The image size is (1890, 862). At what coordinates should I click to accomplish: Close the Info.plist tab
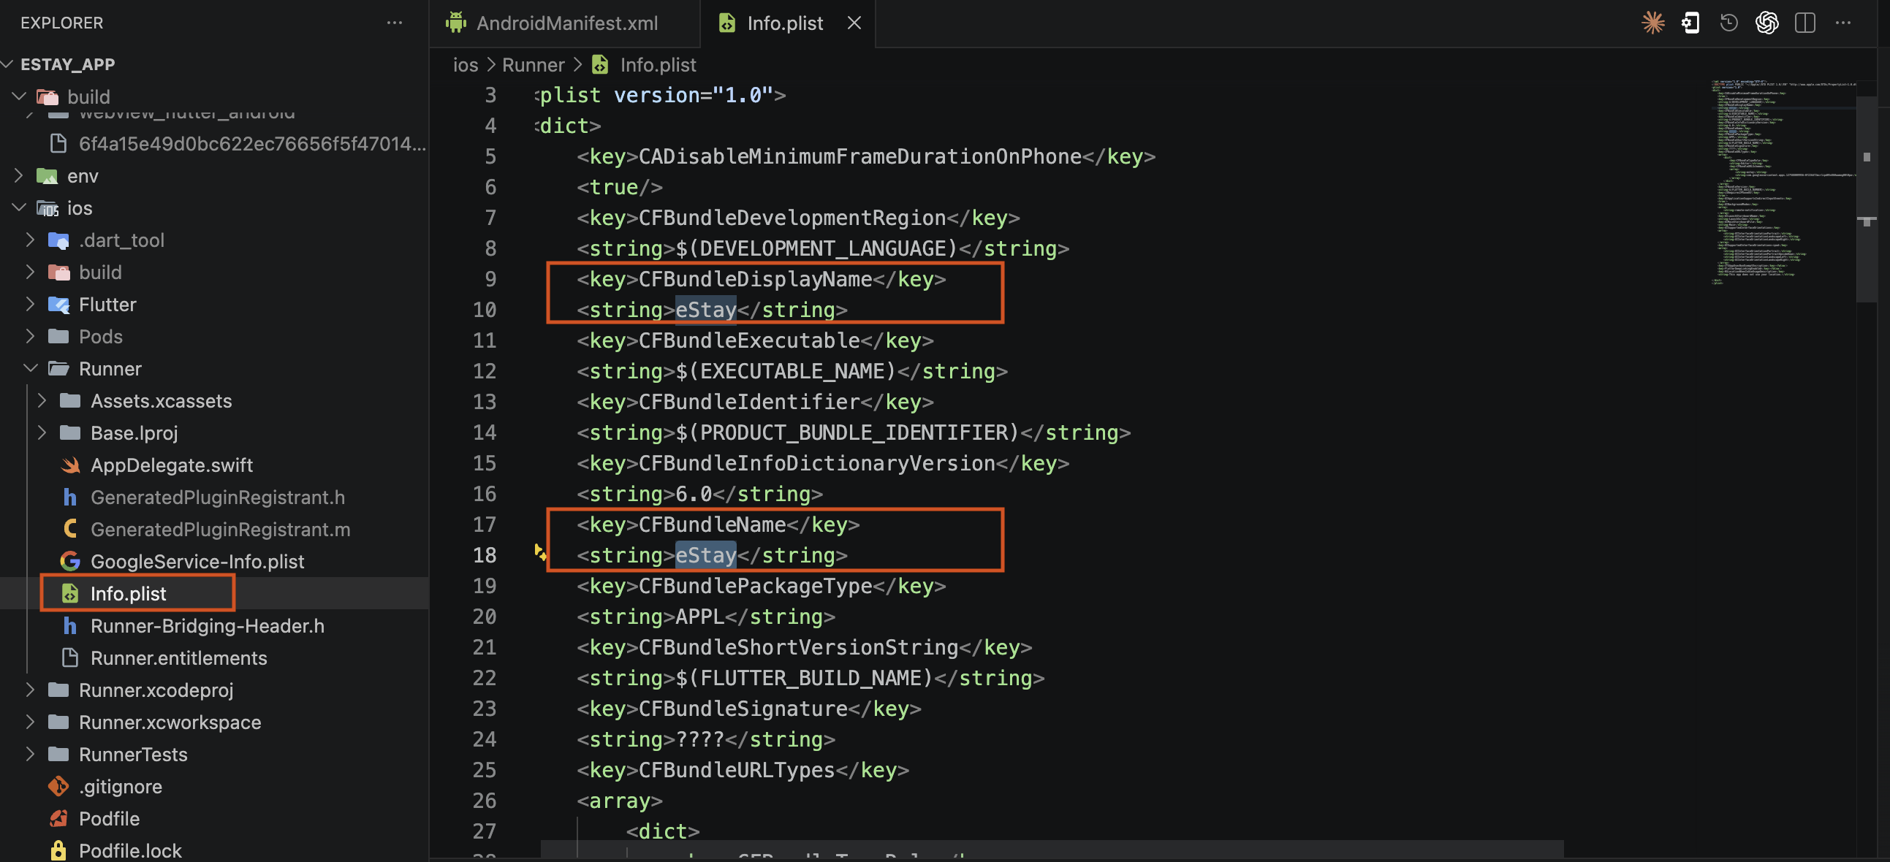[x=854, y=23]
